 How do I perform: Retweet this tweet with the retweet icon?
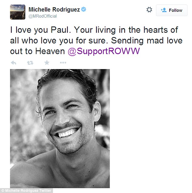tap(30, 63)
